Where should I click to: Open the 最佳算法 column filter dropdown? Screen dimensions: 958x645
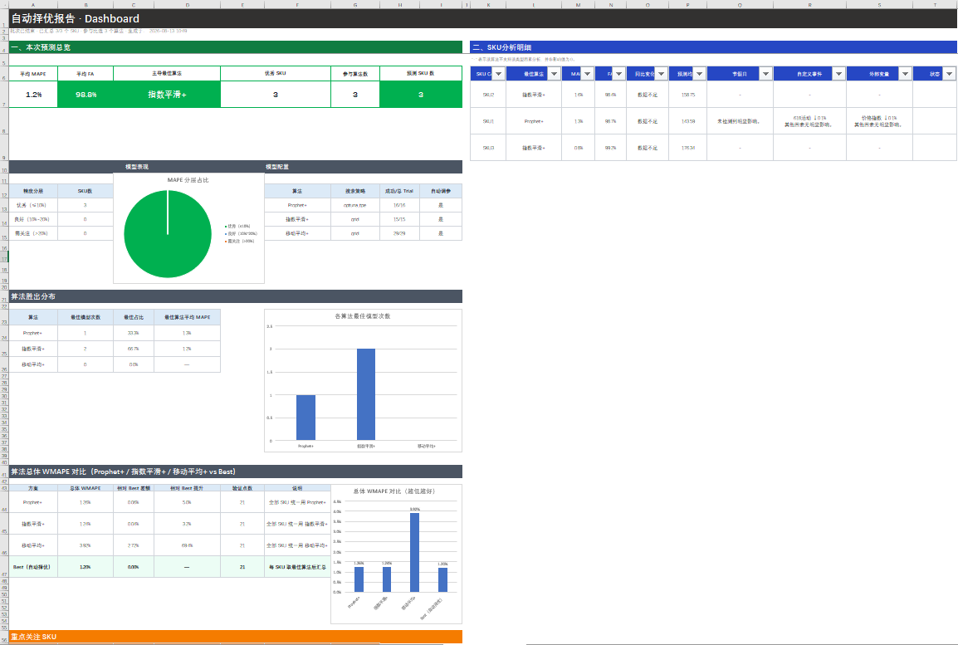tap(554, 74)
